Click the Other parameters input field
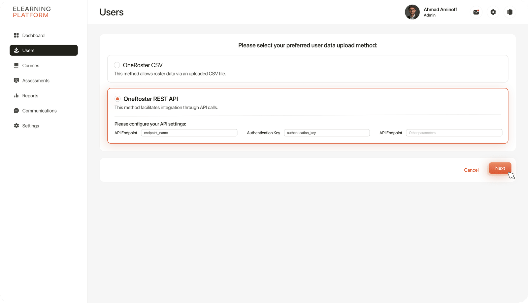Screen dimensions: 528x303 tap(454, 133)
